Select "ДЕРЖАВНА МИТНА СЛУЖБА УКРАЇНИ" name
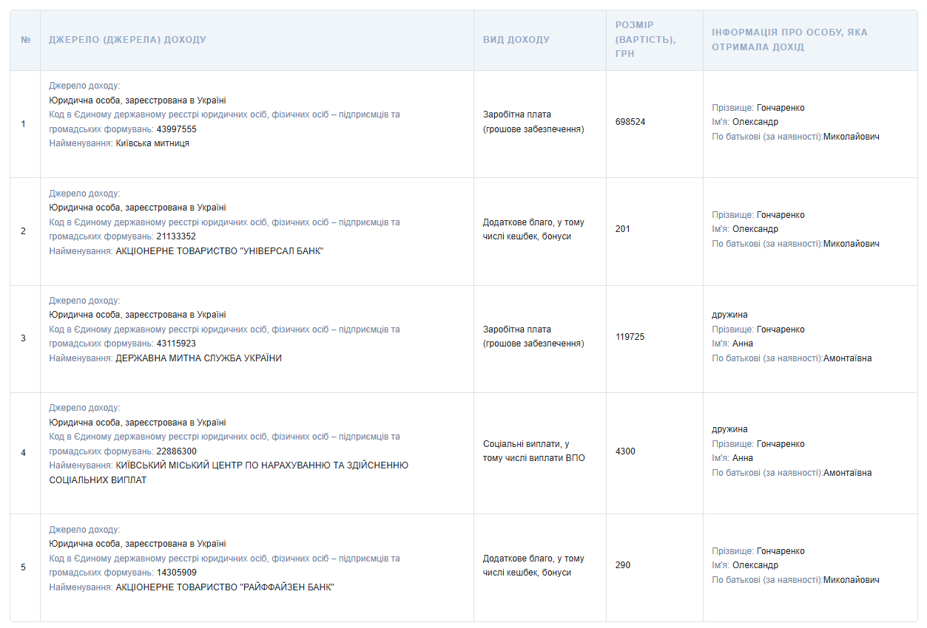Screen dimensions: 927x628 click(198, 358)
